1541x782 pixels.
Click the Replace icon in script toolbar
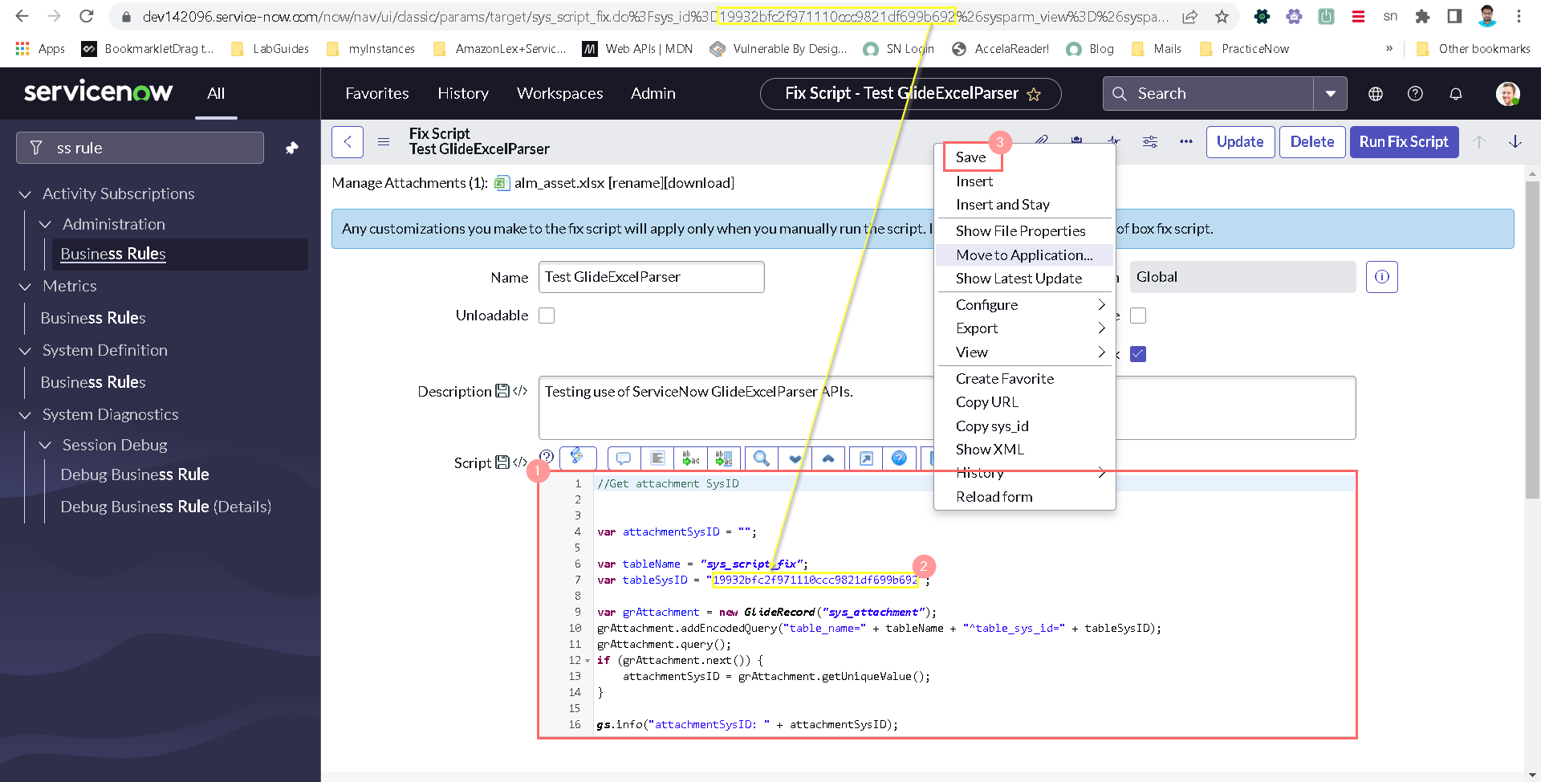[690, 458]
